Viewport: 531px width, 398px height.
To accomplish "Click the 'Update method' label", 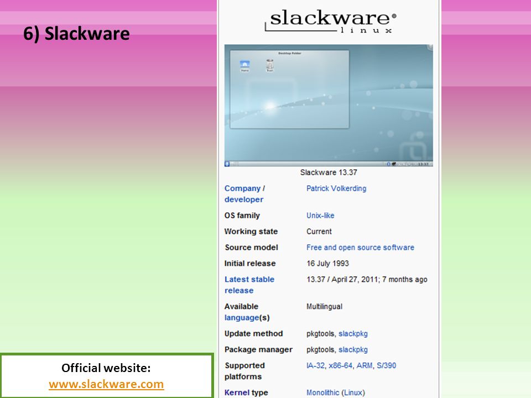I will pos(254,334).
